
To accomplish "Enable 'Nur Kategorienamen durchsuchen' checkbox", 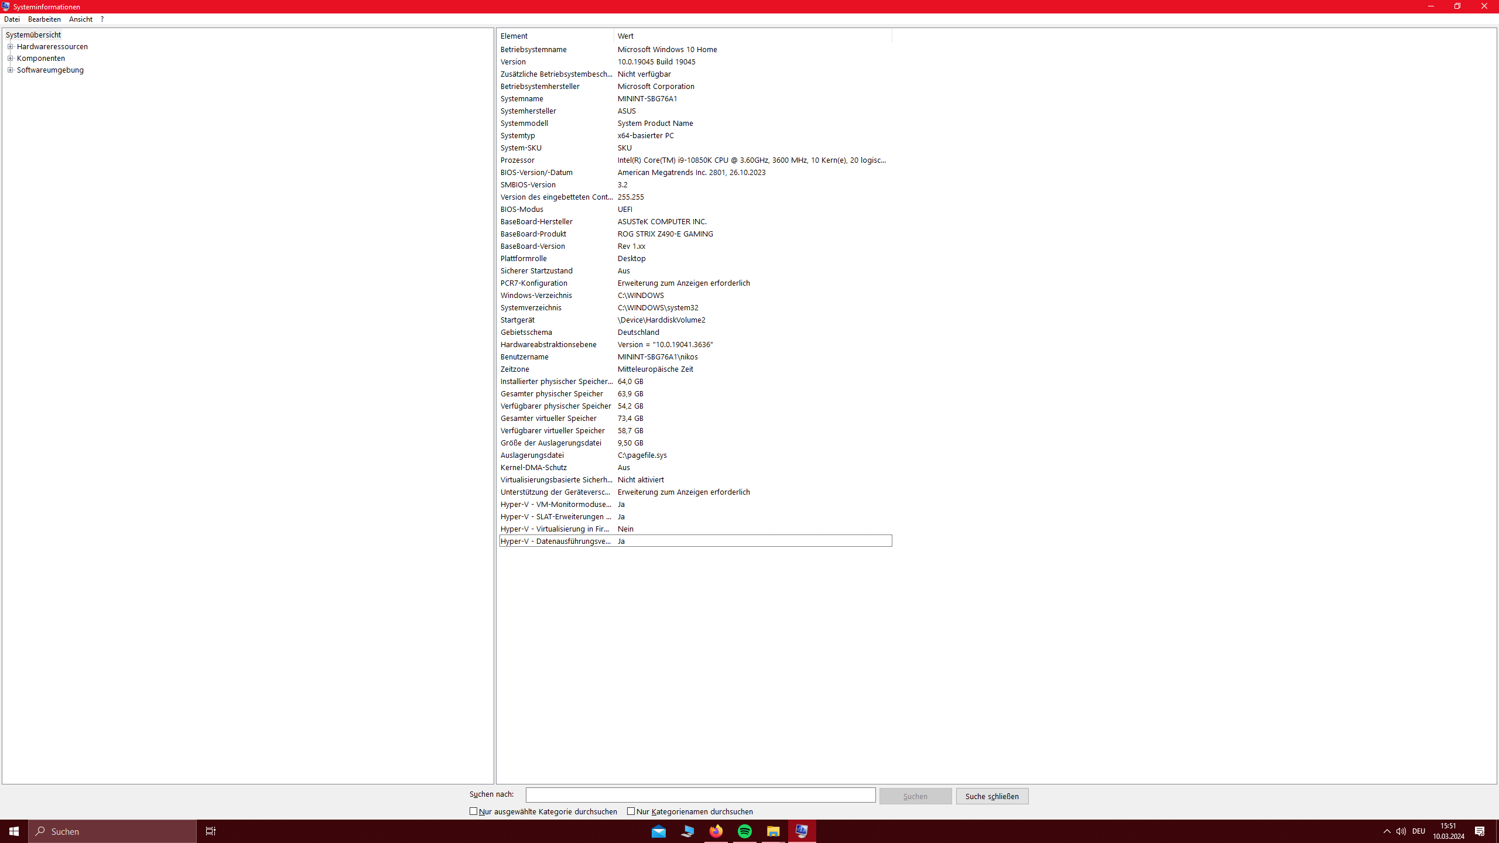I will coord(631,811).
